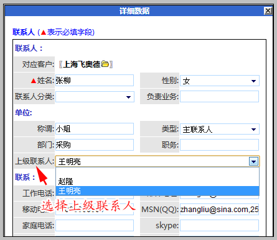277x240 pixels.
Task: Close the 详细数据 dialog window
Action: [268, 11]
